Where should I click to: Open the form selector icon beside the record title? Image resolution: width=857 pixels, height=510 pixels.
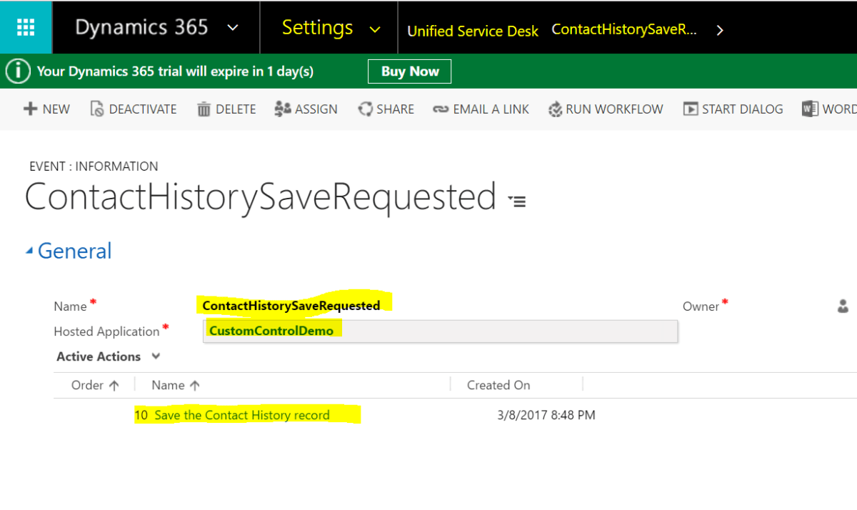pyautogui.click(x=516, y=201)
